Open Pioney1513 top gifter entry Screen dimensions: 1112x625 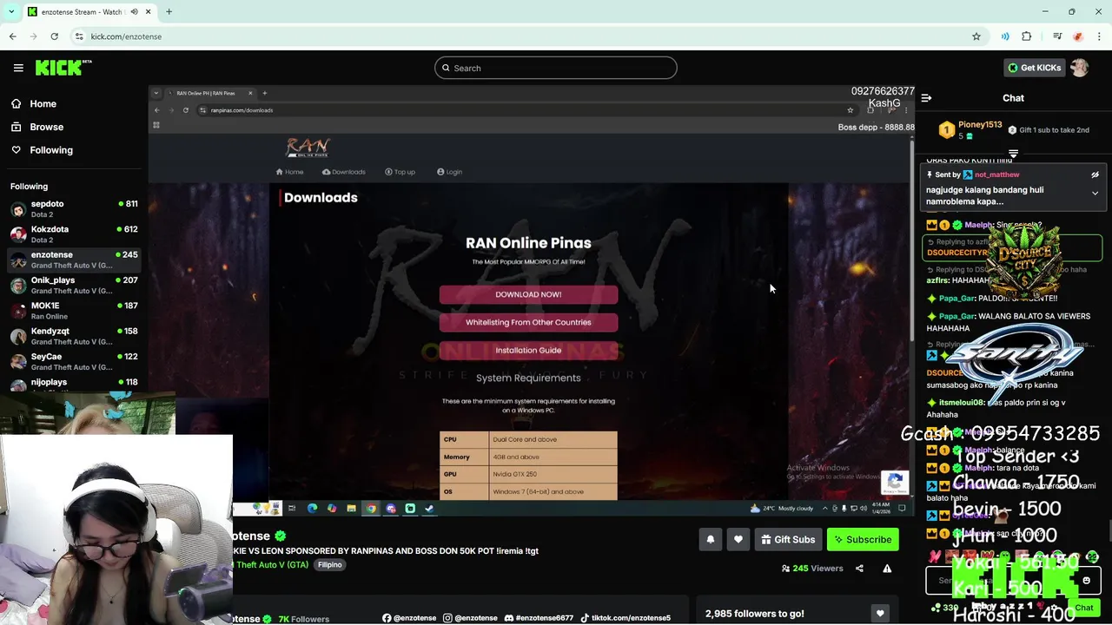[971, 130]
